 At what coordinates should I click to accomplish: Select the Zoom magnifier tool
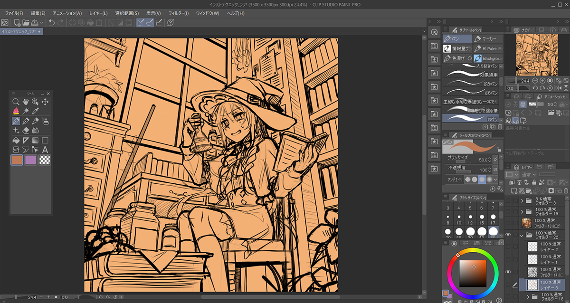(16, 102)
